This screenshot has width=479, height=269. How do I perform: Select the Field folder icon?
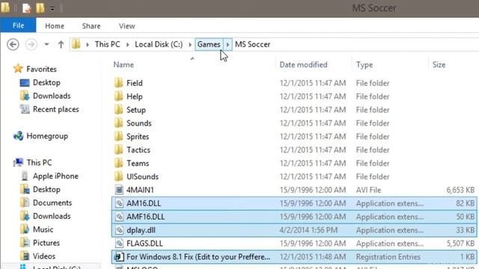tap(119, 83)
